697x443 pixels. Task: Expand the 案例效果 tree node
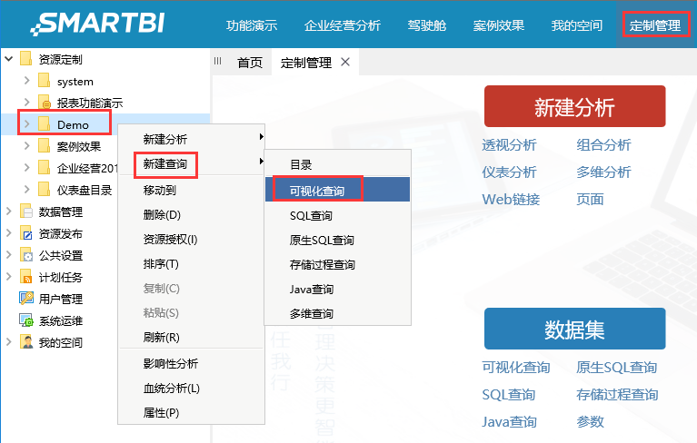(26, 145)
